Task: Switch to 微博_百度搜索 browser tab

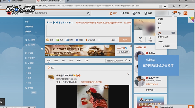Action: pos(17,1)
